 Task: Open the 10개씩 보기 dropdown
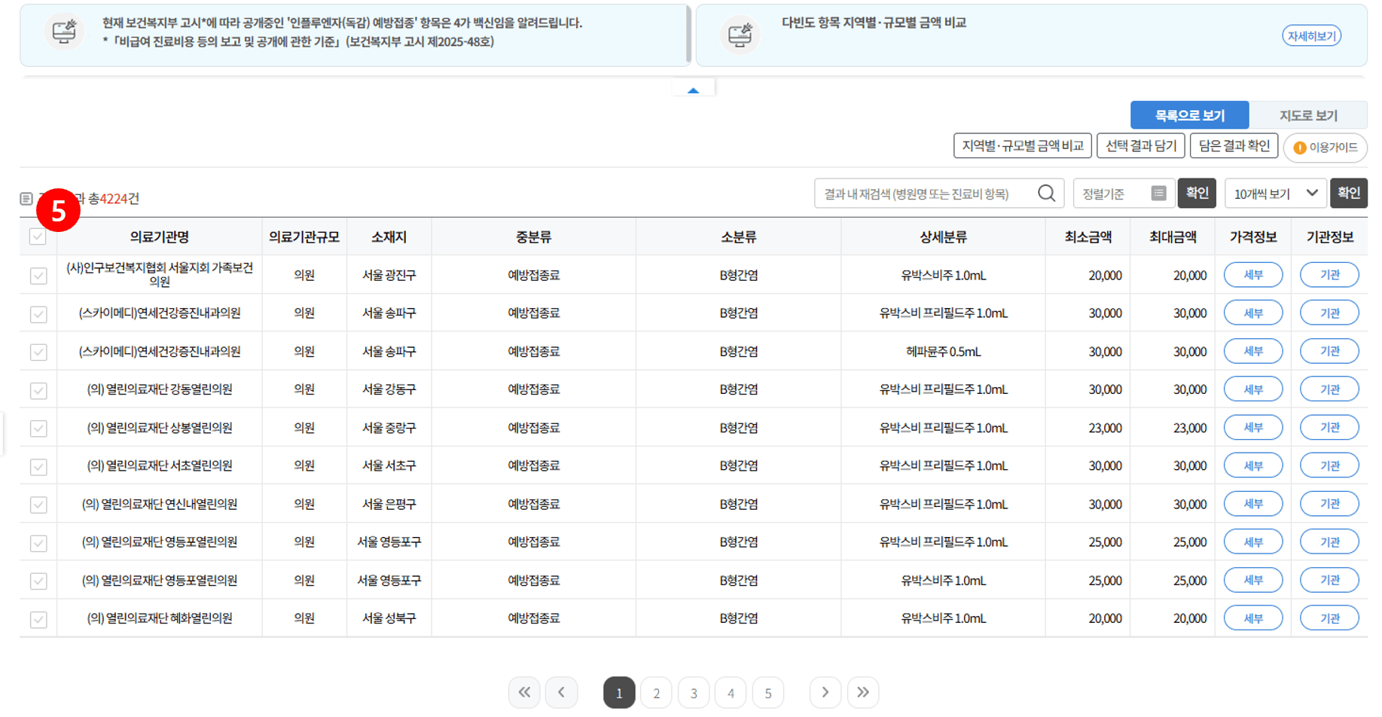(1274, 193)
